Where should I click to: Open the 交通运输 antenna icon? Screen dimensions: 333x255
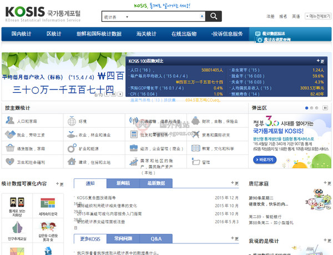coord(134,121)
